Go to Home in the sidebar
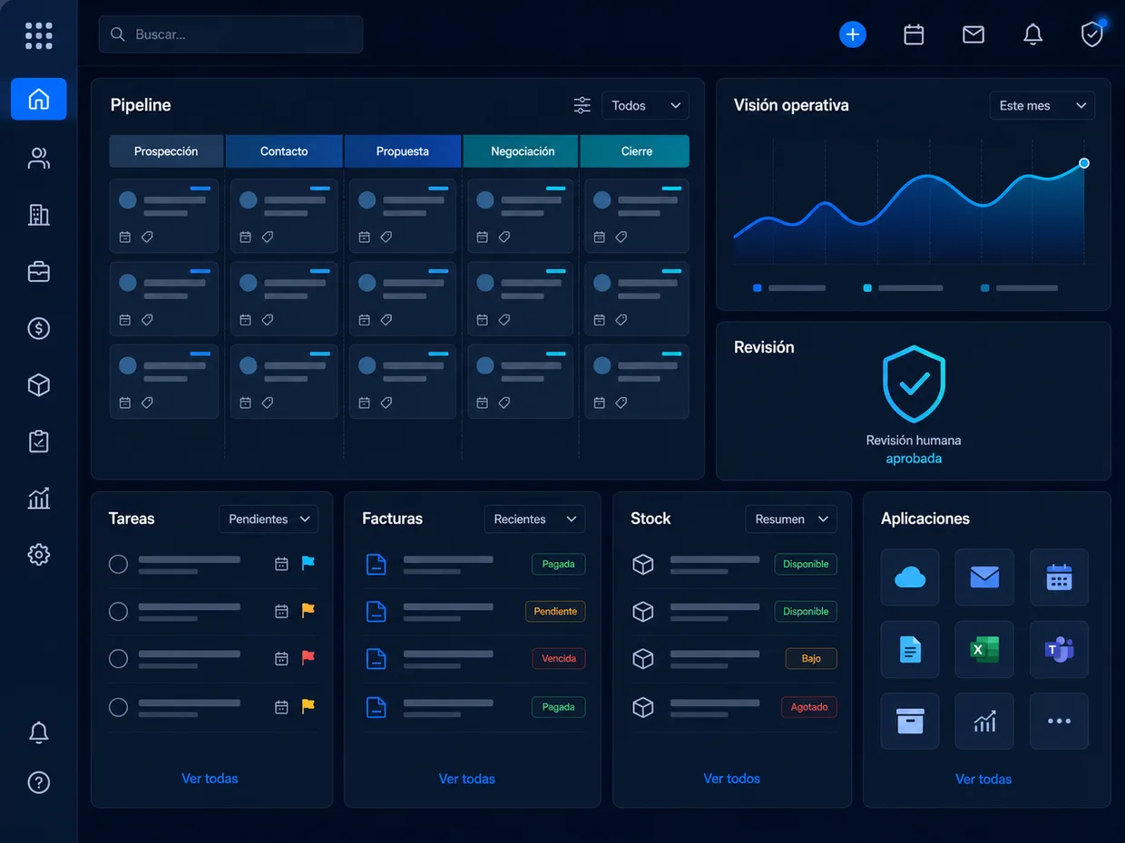This screenshot has width=1125, height=843. click(x=39, y=99)
